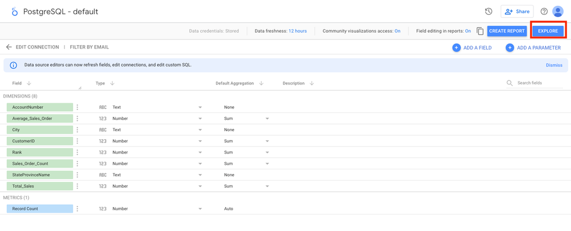Open three-dot menu for AccountNumber field

pos(78,107)
